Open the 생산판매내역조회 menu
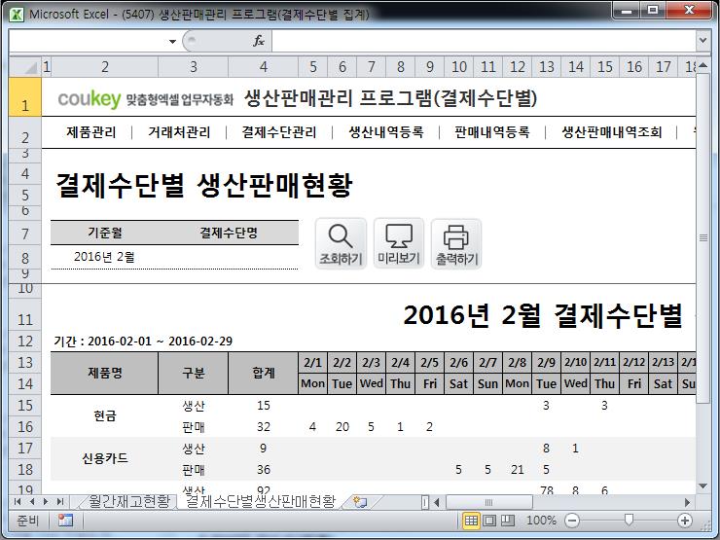720x540 pixels. point(612,132)
